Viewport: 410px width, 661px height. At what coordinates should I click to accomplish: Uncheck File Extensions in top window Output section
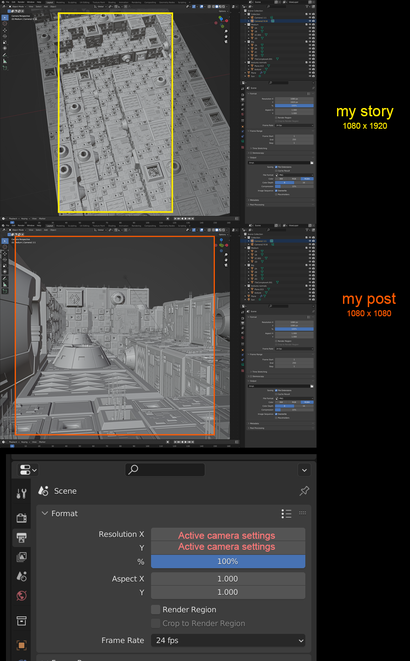coord(276,167)
